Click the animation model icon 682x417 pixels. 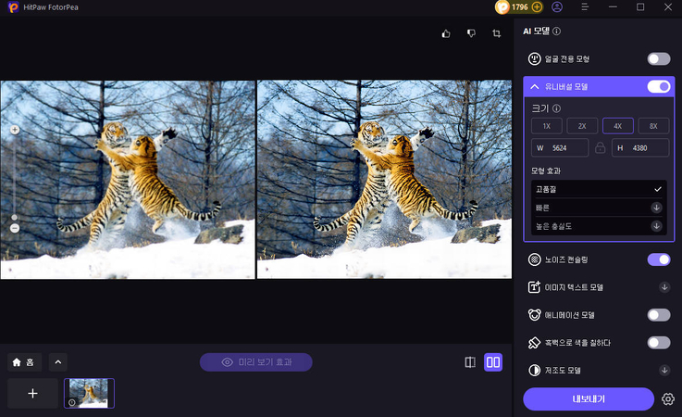534,314
